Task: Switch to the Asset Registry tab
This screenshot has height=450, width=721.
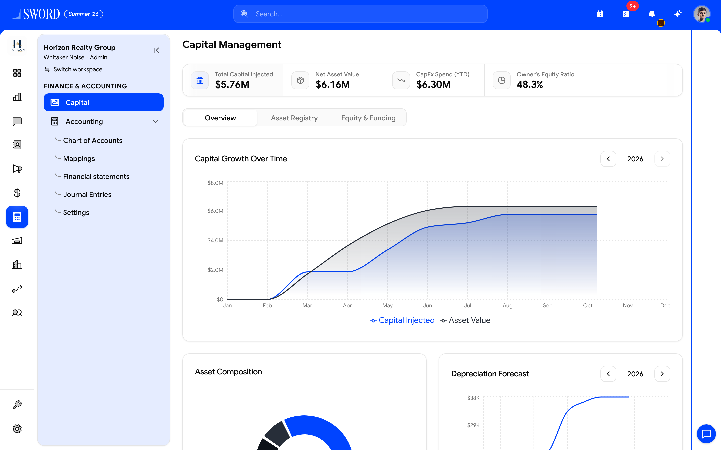Action: click(x=294, y=118)
